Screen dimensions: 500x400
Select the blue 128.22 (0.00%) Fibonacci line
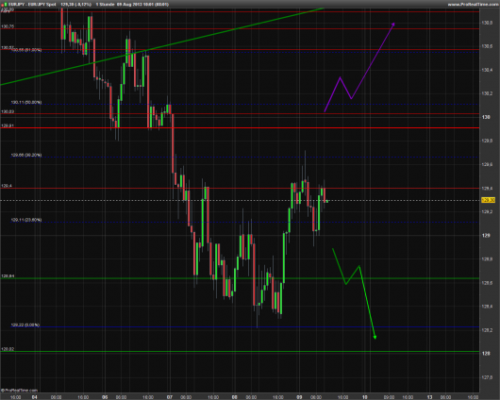(x=245, y=327)
